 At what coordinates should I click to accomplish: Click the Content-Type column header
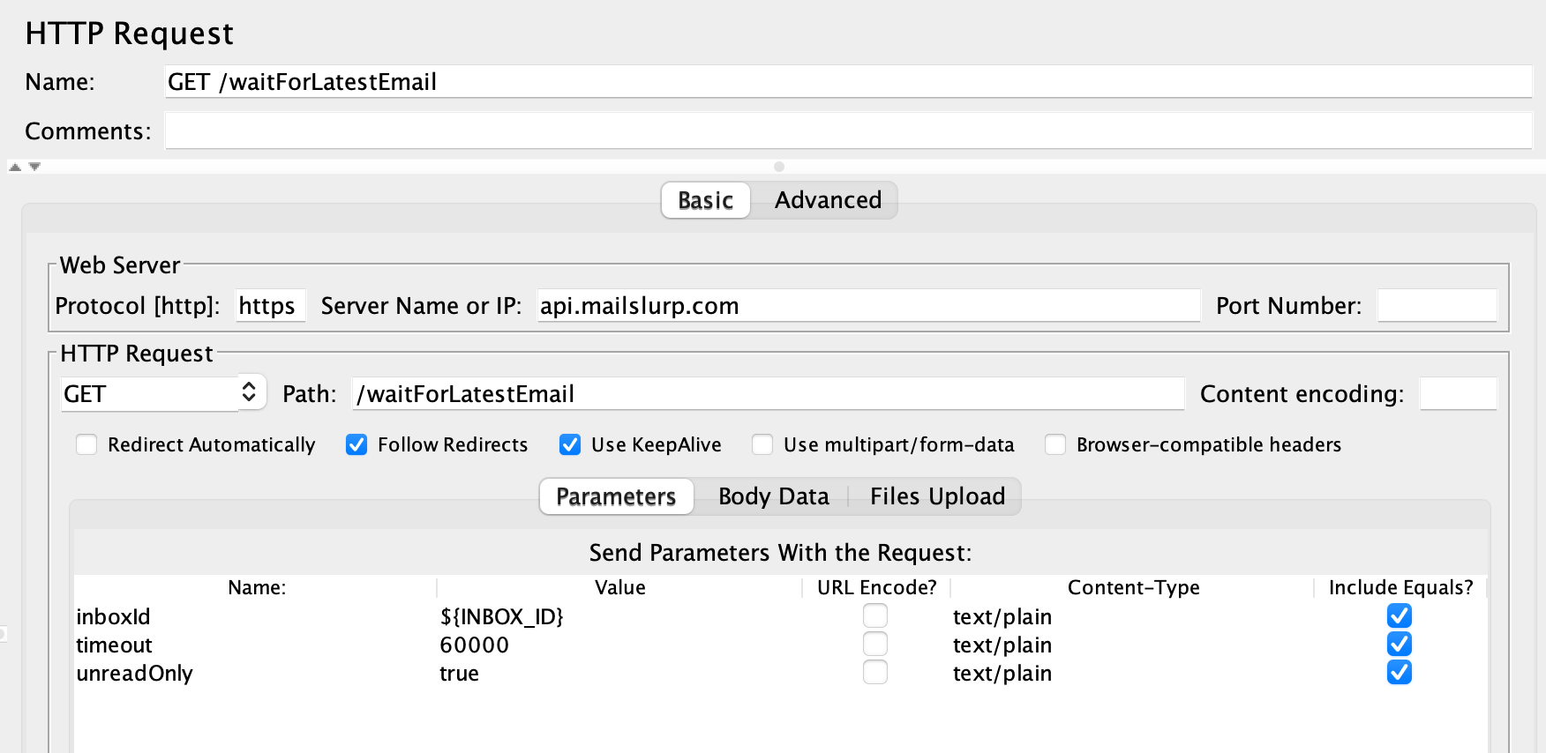1133,587
